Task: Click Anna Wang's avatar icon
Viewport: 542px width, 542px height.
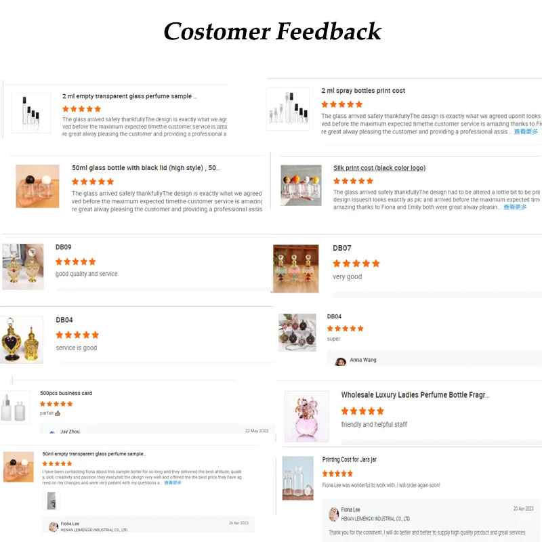Action: [x=341, y=362]
